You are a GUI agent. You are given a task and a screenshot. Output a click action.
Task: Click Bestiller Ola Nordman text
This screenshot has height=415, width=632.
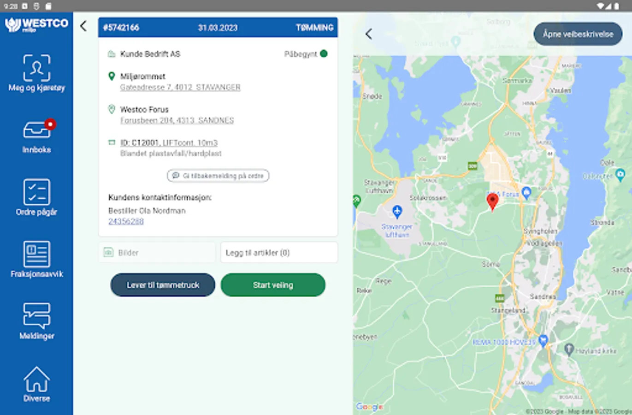click(x=147, y=211)
